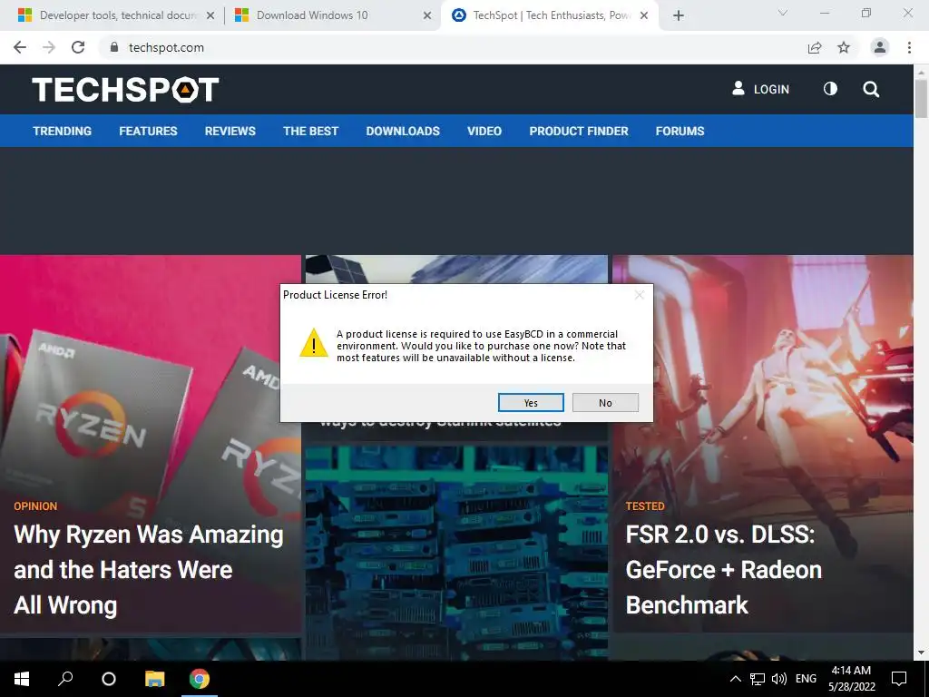Screen dimensions: 929x697
Task: Open the tab search chevron
Action: click(x=783, y=13)
